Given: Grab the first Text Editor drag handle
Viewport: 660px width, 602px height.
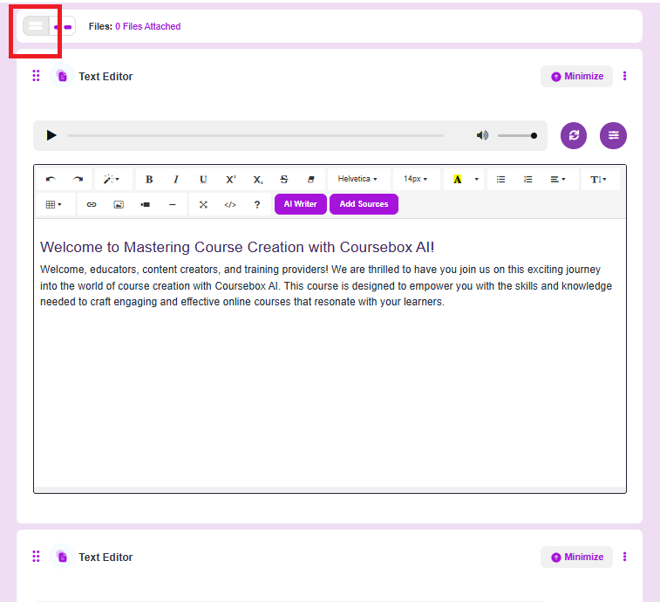Looking at the screenshot, I should point(37,76).
